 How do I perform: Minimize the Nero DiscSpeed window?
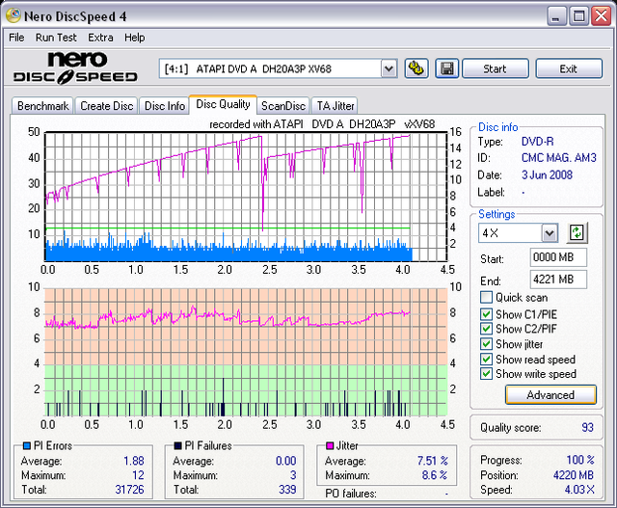pyautogui.click(x=556, y=16)
